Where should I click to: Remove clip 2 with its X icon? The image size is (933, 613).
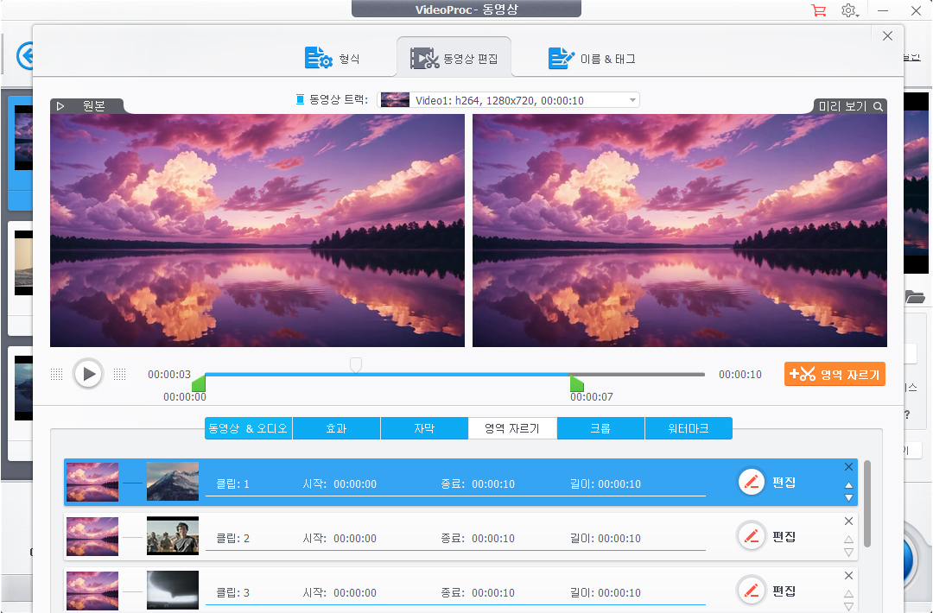[848, 521]
